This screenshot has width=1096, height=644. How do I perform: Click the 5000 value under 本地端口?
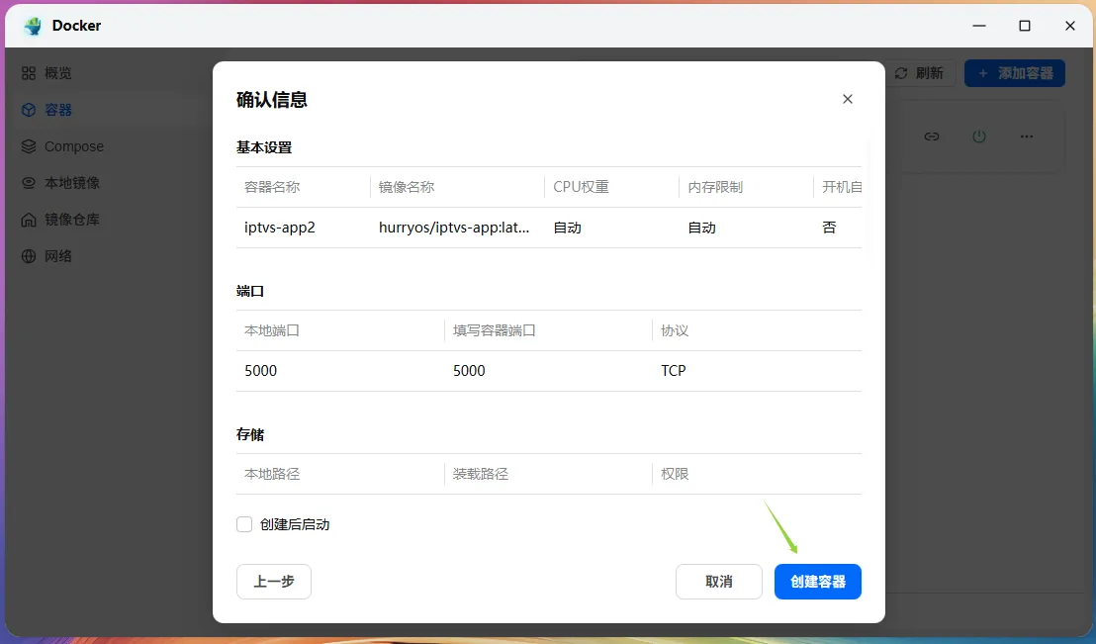click(261, 371)
